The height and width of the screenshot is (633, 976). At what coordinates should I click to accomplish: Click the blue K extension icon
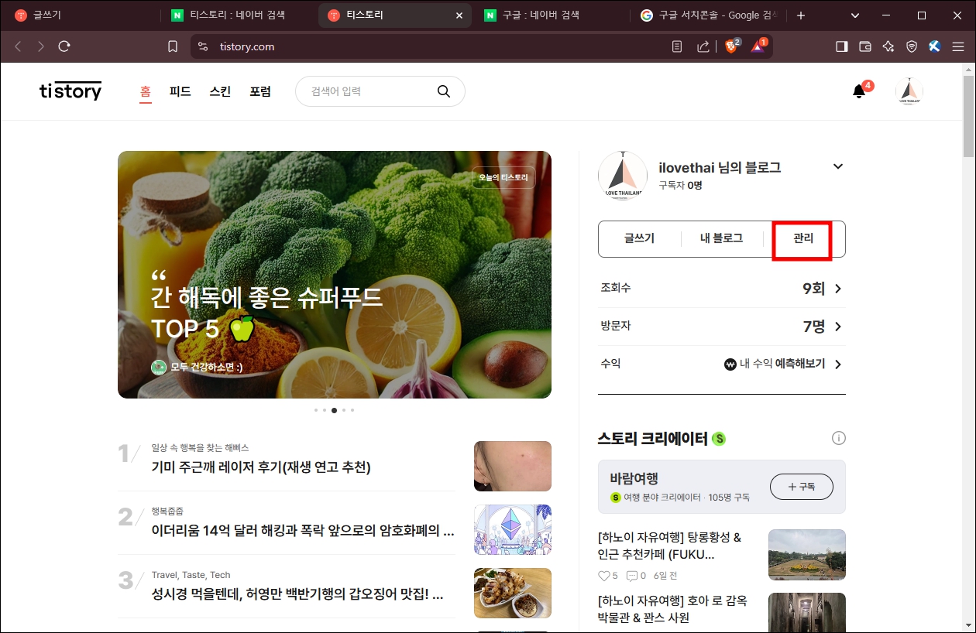[x=935, y=46]
